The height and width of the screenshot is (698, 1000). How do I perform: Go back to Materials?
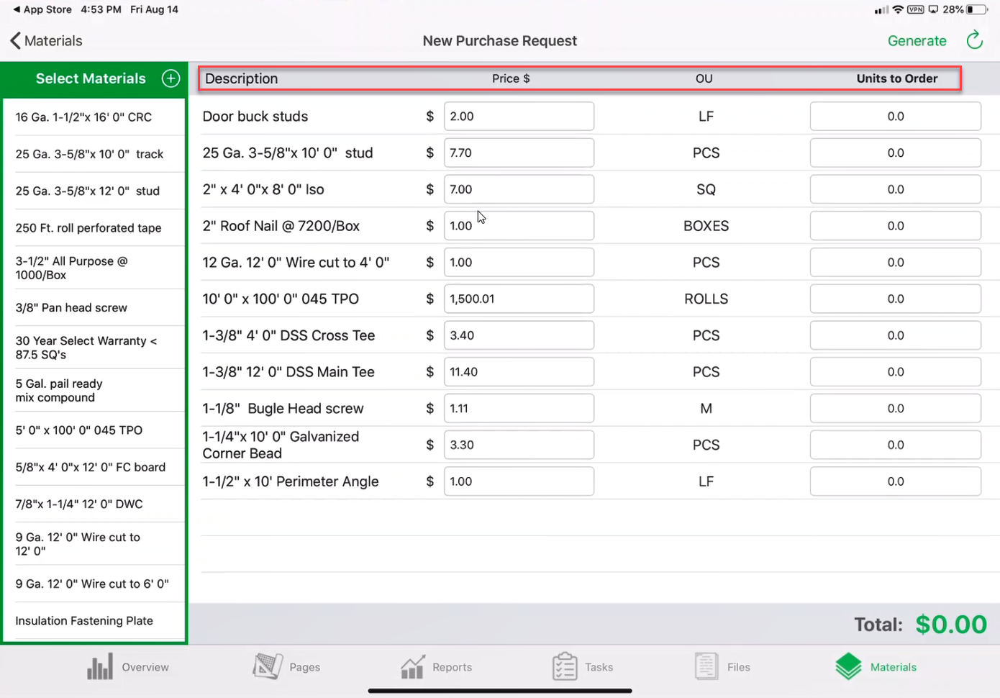tap(45, 41)
